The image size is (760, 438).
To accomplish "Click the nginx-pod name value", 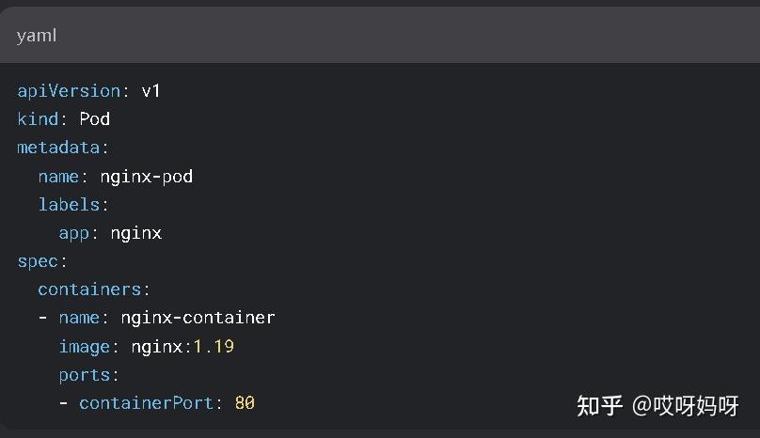I will [x=146, y=177].
